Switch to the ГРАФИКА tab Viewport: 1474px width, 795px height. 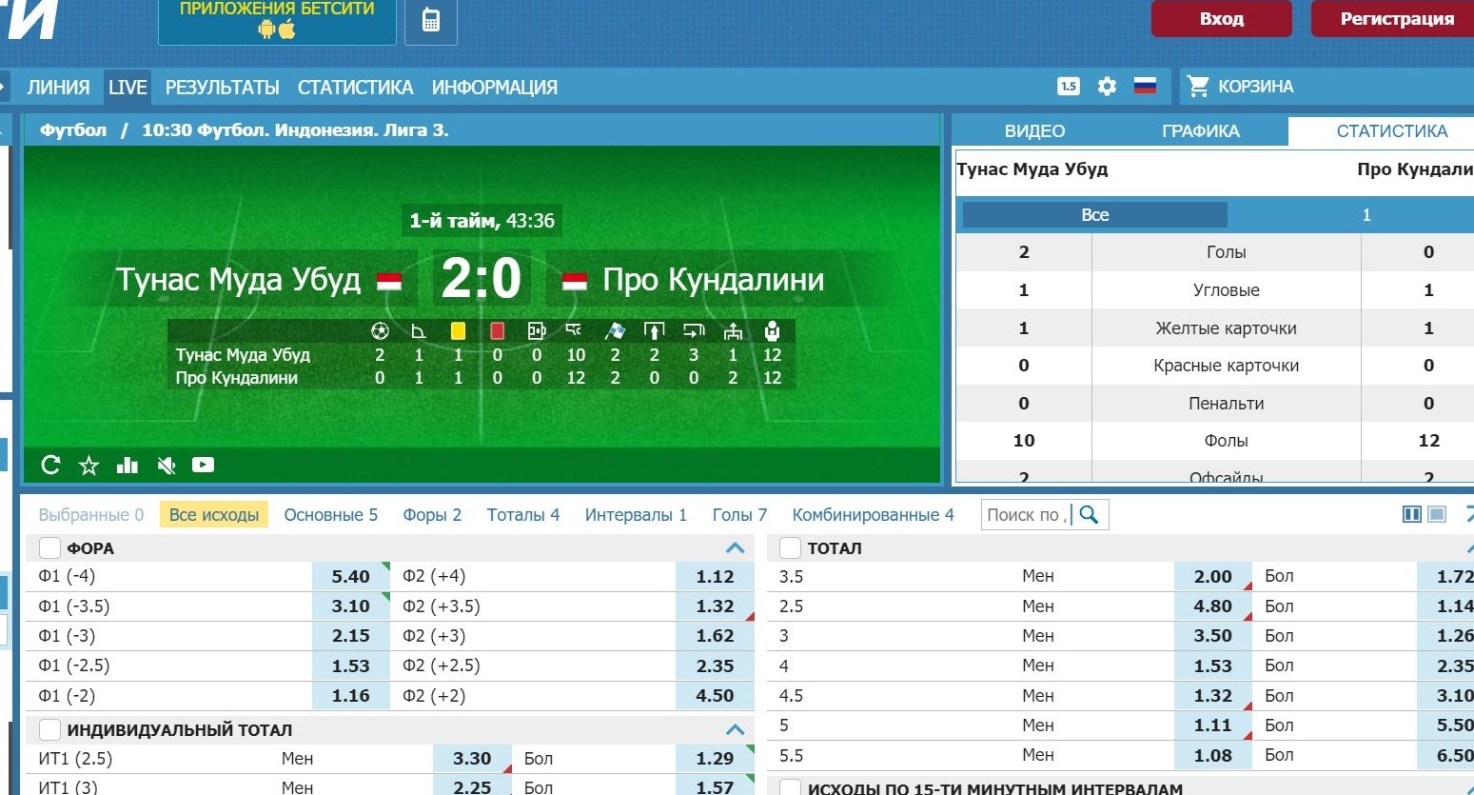coord(1201,131)
